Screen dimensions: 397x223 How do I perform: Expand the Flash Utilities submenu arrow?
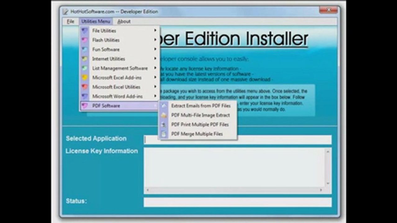click(155, 40)
